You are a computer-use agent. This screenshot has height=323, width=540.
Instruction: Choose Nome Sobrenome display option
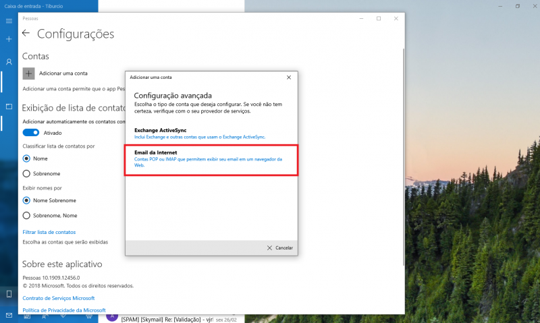tap(26, 200)
